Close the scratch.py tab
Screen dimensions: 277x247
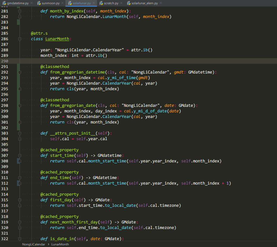(x=121, y=3)
